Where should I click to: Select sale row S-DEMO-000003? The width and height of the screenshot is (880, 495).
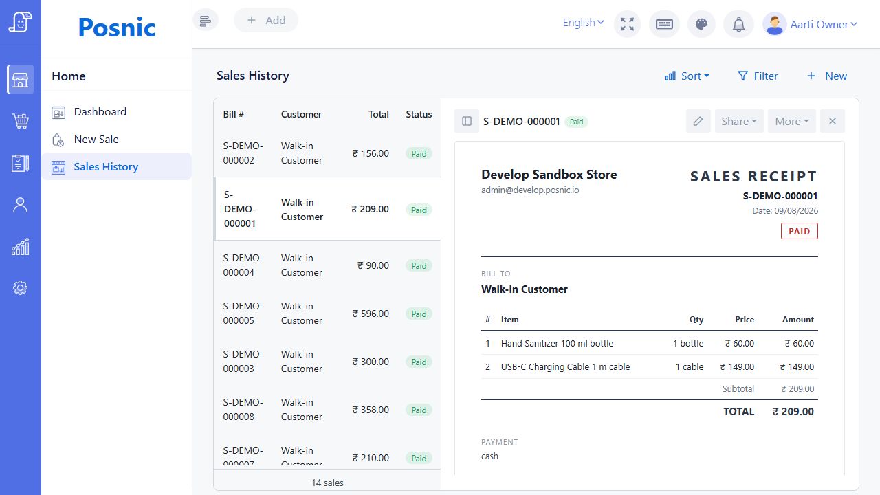coord(327,362)
